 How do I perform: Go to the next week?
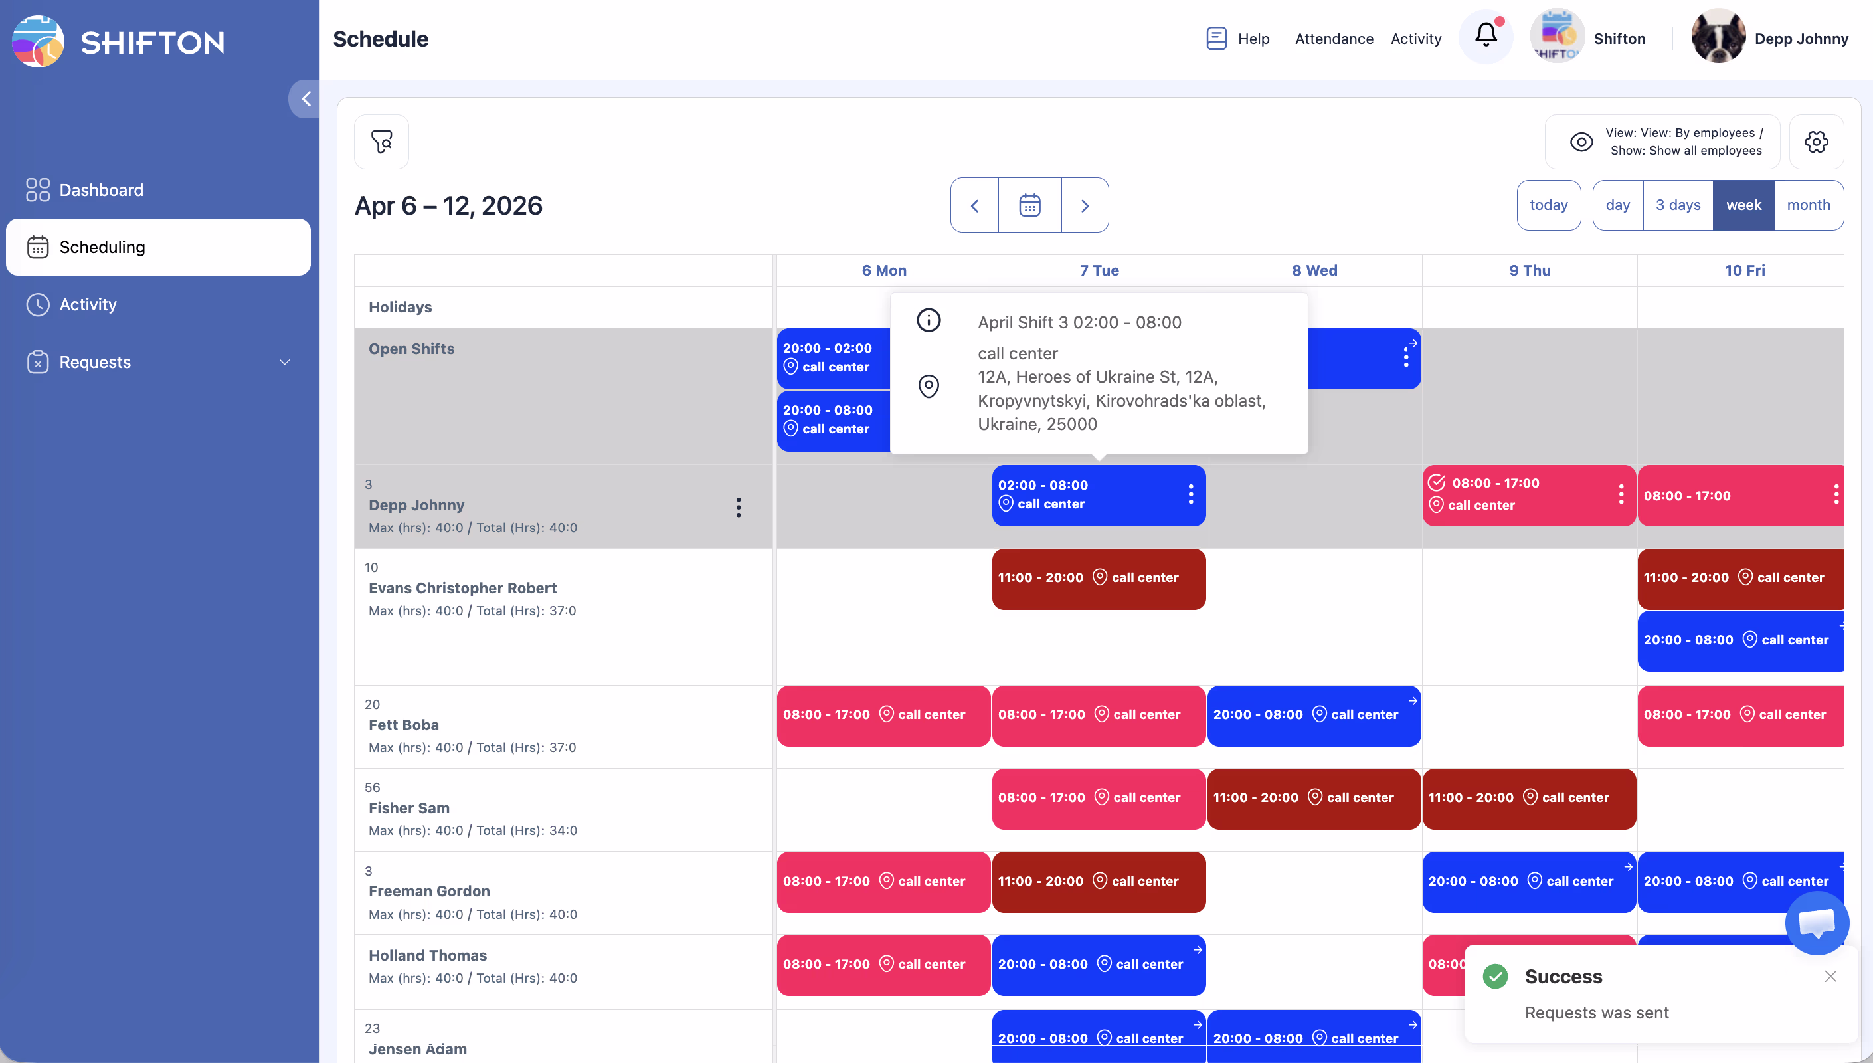(1084, 206)
